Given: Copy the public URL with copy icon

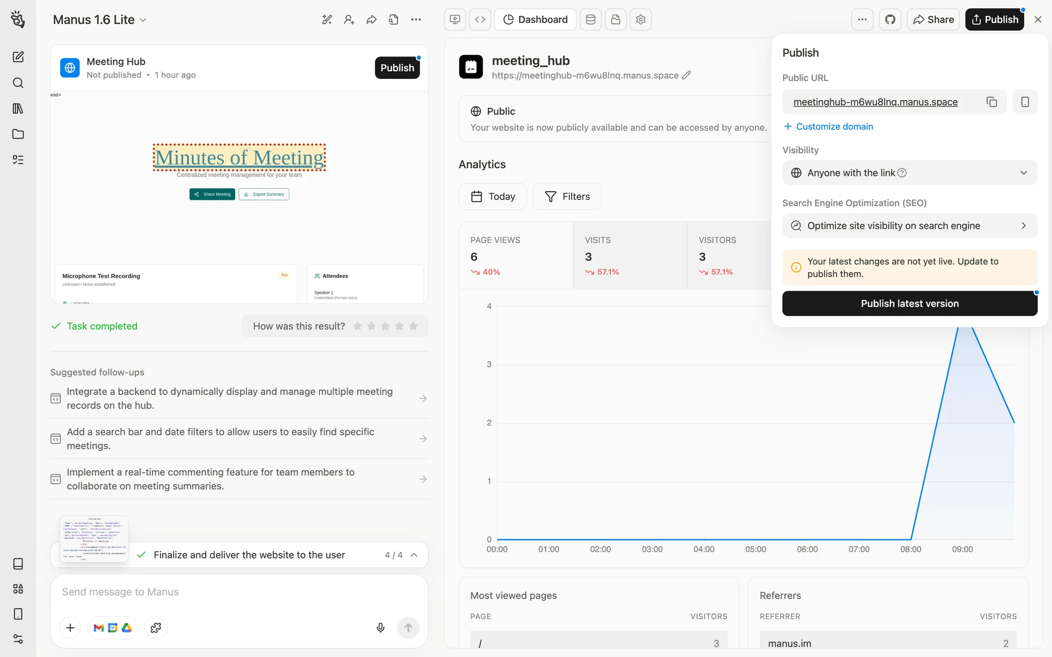Looking at the screenshot, I should [992, 102].
